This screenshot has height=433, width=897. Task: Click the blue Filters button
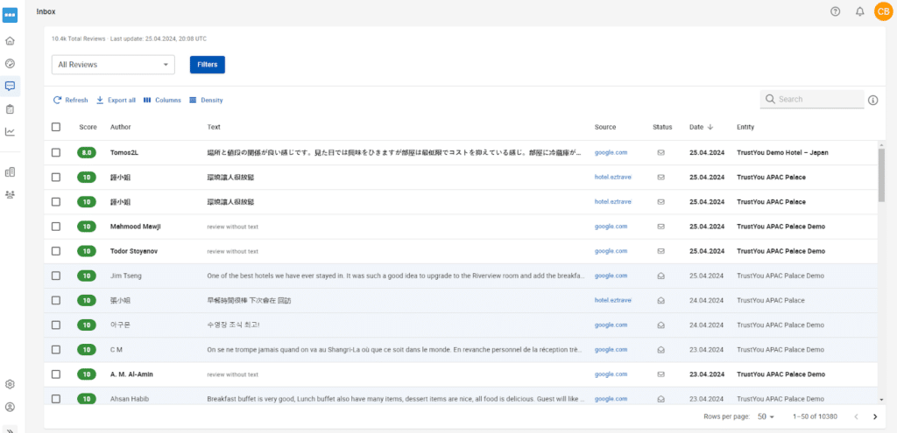208,64
